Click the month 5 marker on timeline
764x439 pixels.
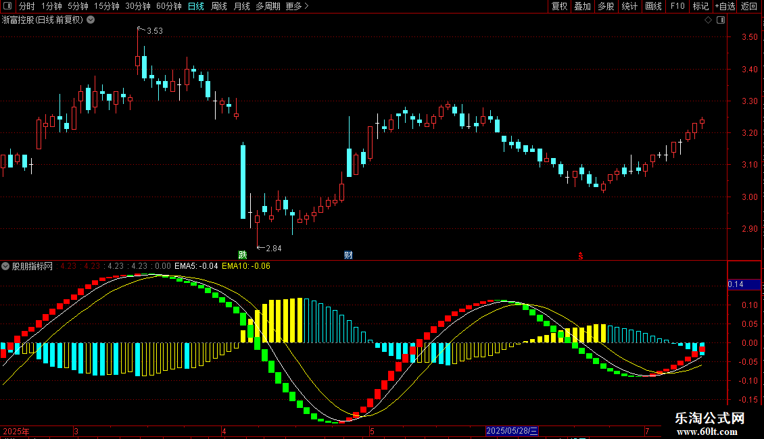pos(372,432)
